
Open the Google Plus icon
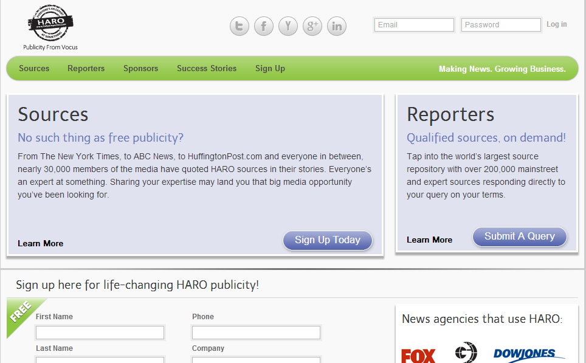point(312,26)
